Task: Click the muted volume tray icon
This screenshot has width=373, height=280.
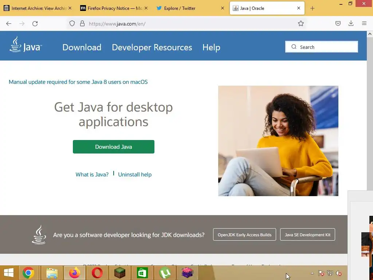Action: point(339,273)
